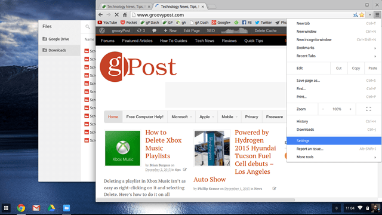
Task: Open the Google+ bookmark
Action: pos(221,23)
